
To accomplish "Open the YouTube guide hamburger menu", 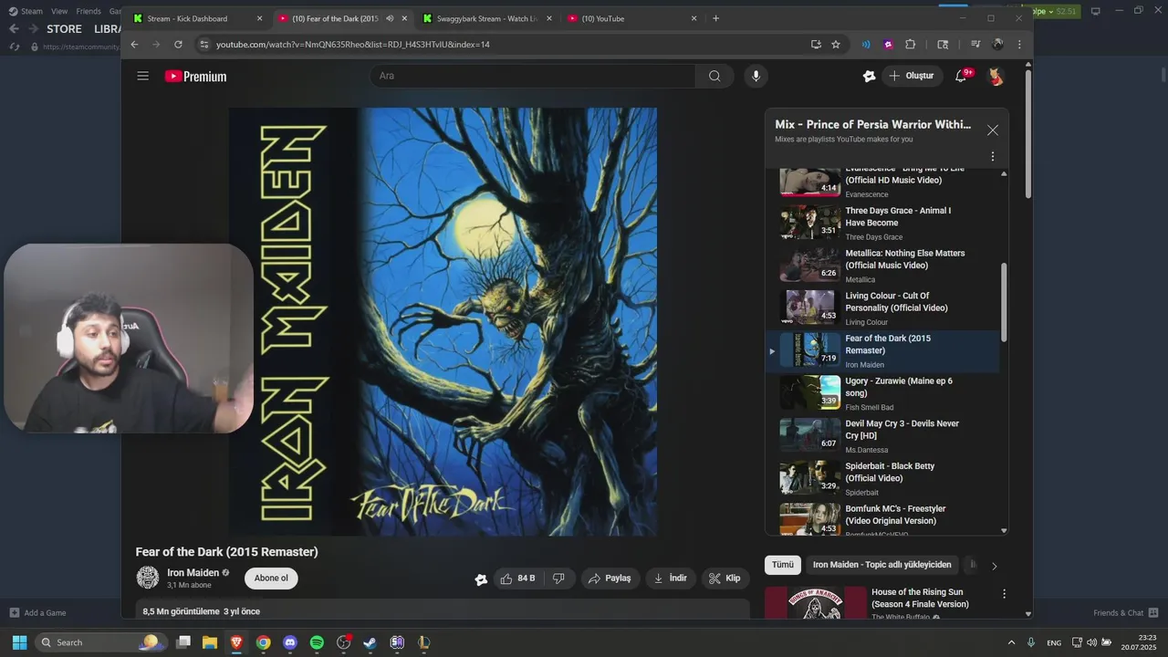I will pyautogui.click(x=142, y=76).
